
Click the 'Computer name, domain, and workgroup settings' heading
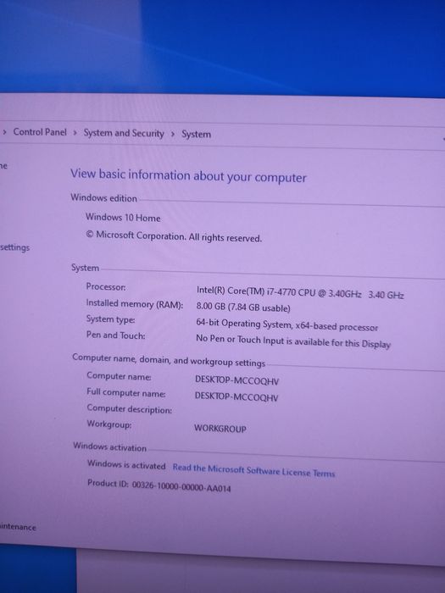point(169,360)
